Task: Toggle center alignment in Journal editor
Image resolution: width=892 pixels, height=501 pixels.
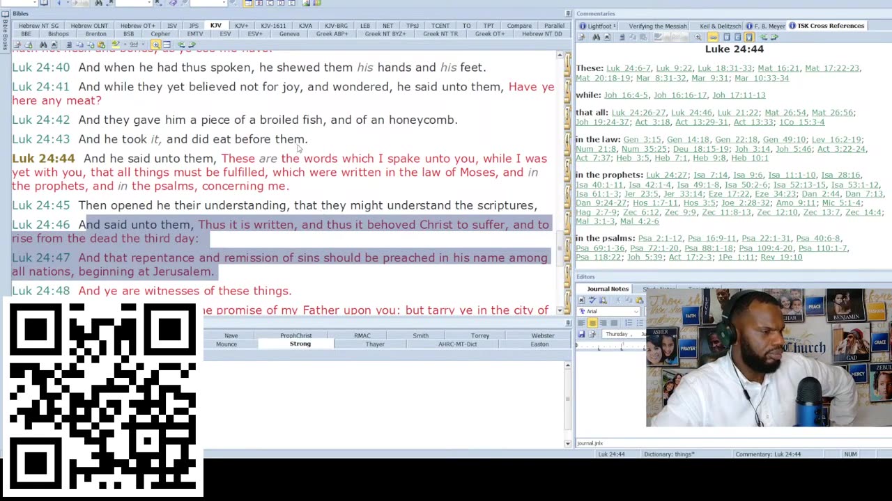Action: 592,323
